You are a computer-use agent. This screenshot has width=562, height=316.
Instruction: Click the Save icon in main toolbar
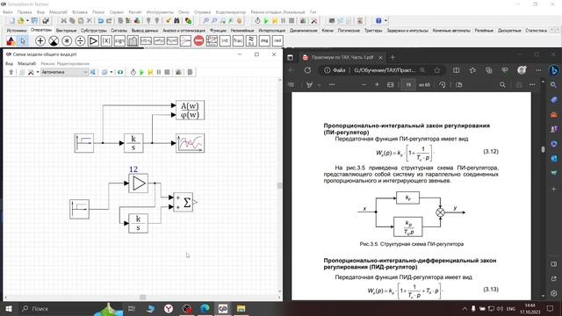(x=34, y=21)
